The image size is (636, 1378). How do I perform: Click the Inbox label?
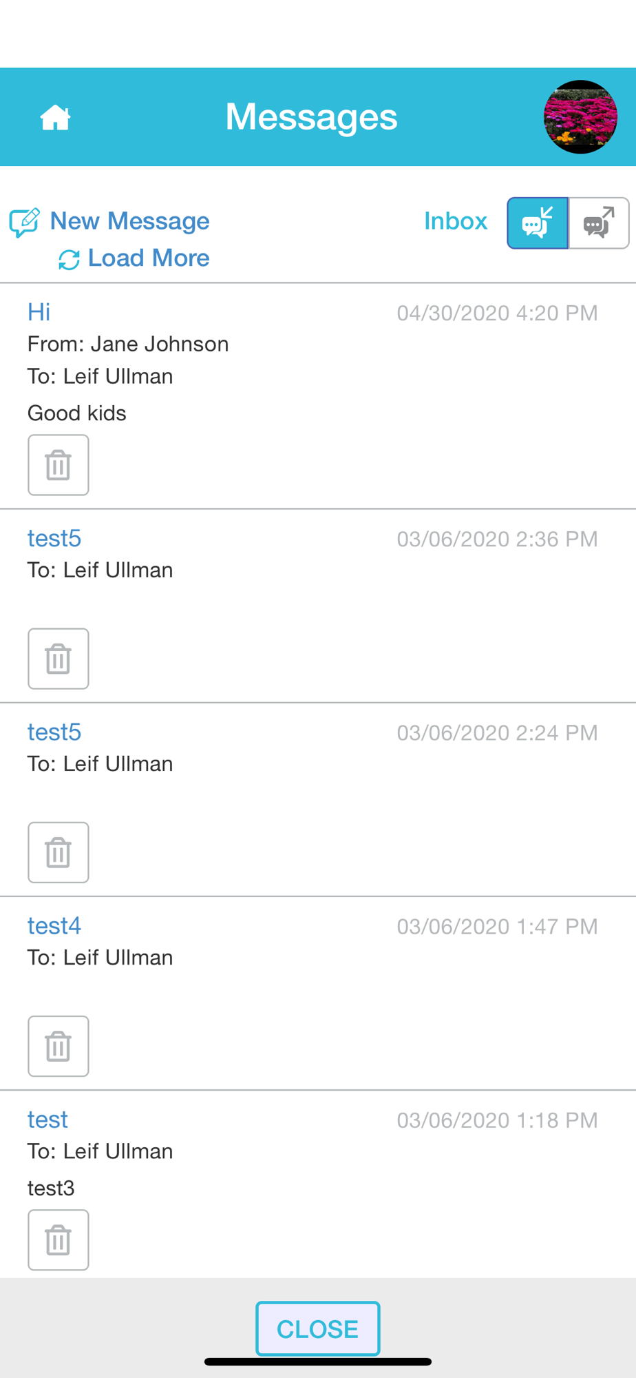pyautogui.click(x=456, y=221)
